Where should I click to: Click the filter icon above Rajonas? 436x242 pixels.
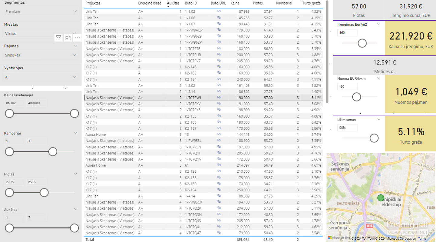pyautogui.click(x=59, y=38)
